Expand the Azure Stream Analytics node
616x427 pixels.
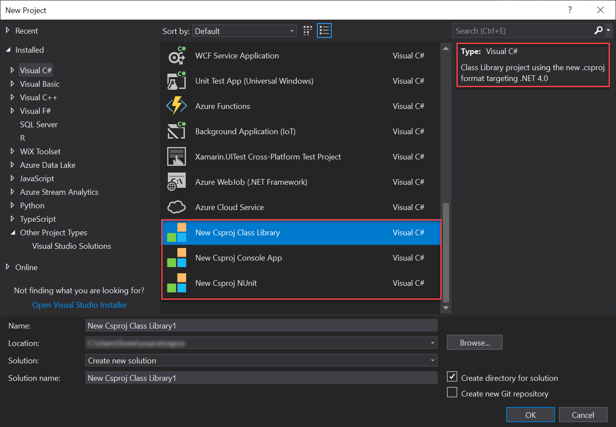(x=12, y=192)
